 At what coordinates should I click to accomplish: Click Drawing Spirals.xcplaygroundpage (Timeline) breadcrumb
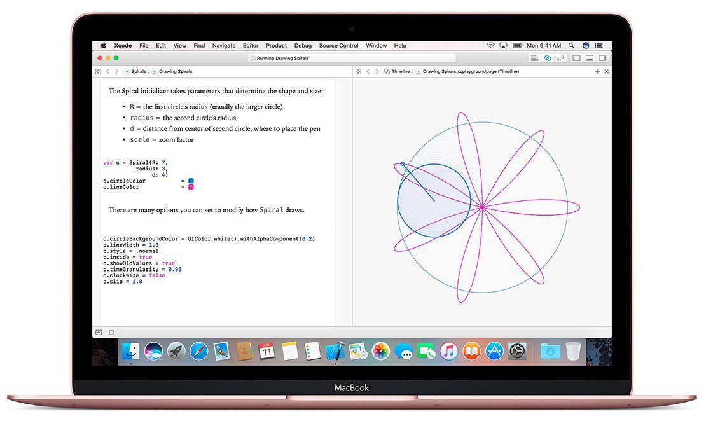(467, 72)
